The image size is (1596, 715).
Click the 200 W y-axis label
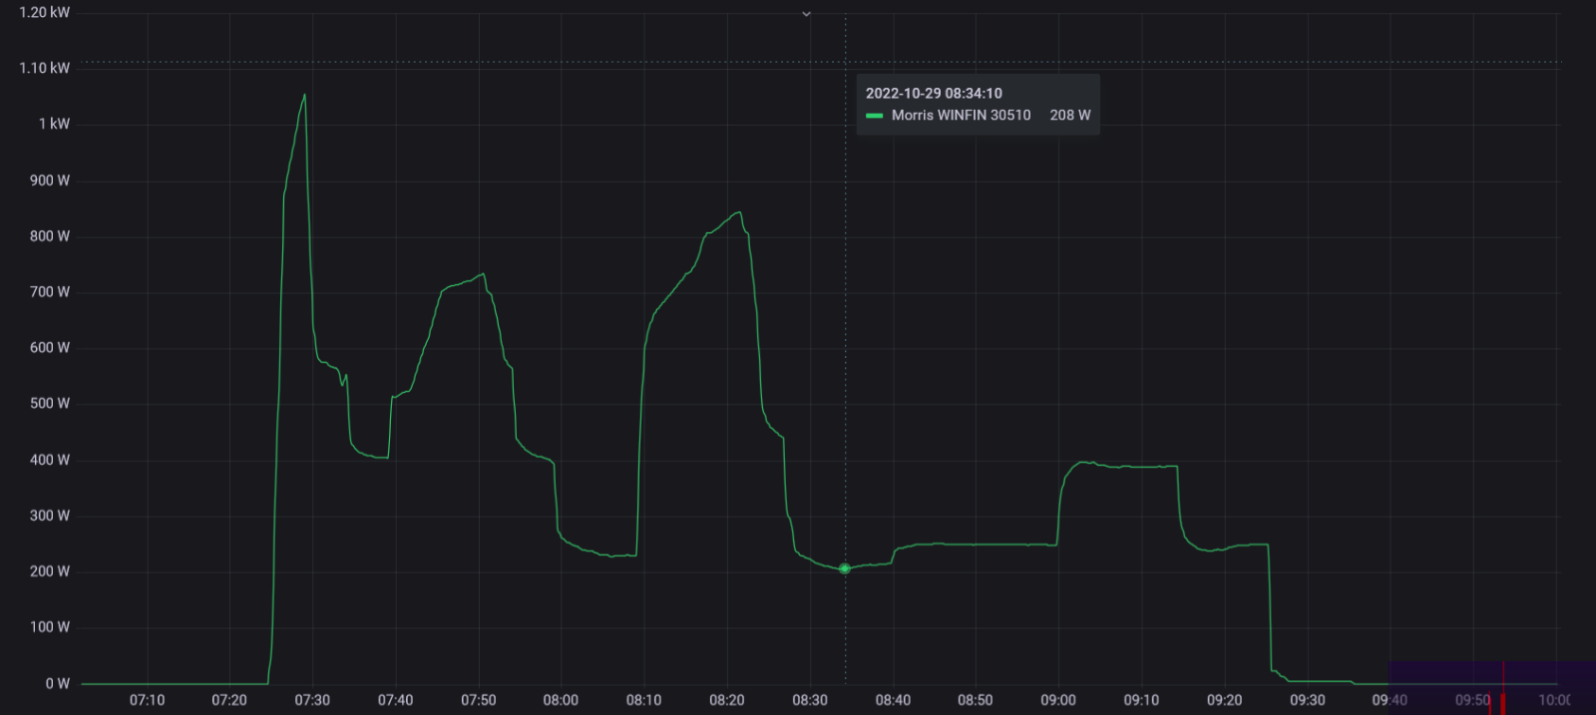[x=50, y=571]
